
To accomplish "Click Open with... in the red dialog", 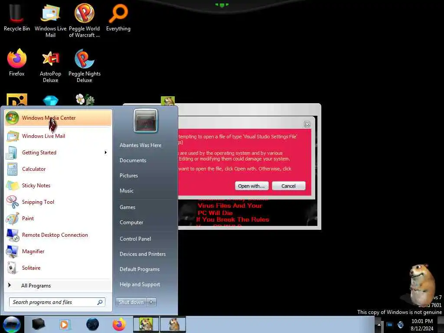I will tap(251, 186).
